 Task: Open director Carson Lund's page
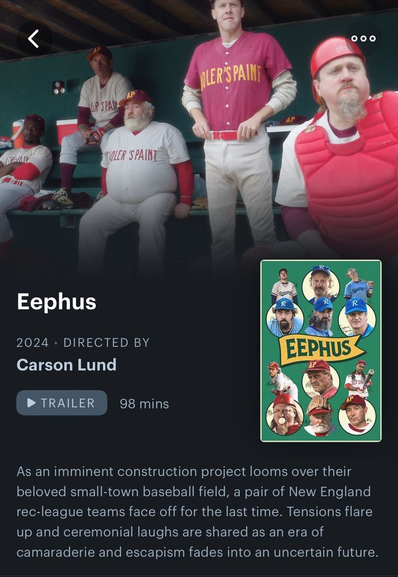click(66, 365)
